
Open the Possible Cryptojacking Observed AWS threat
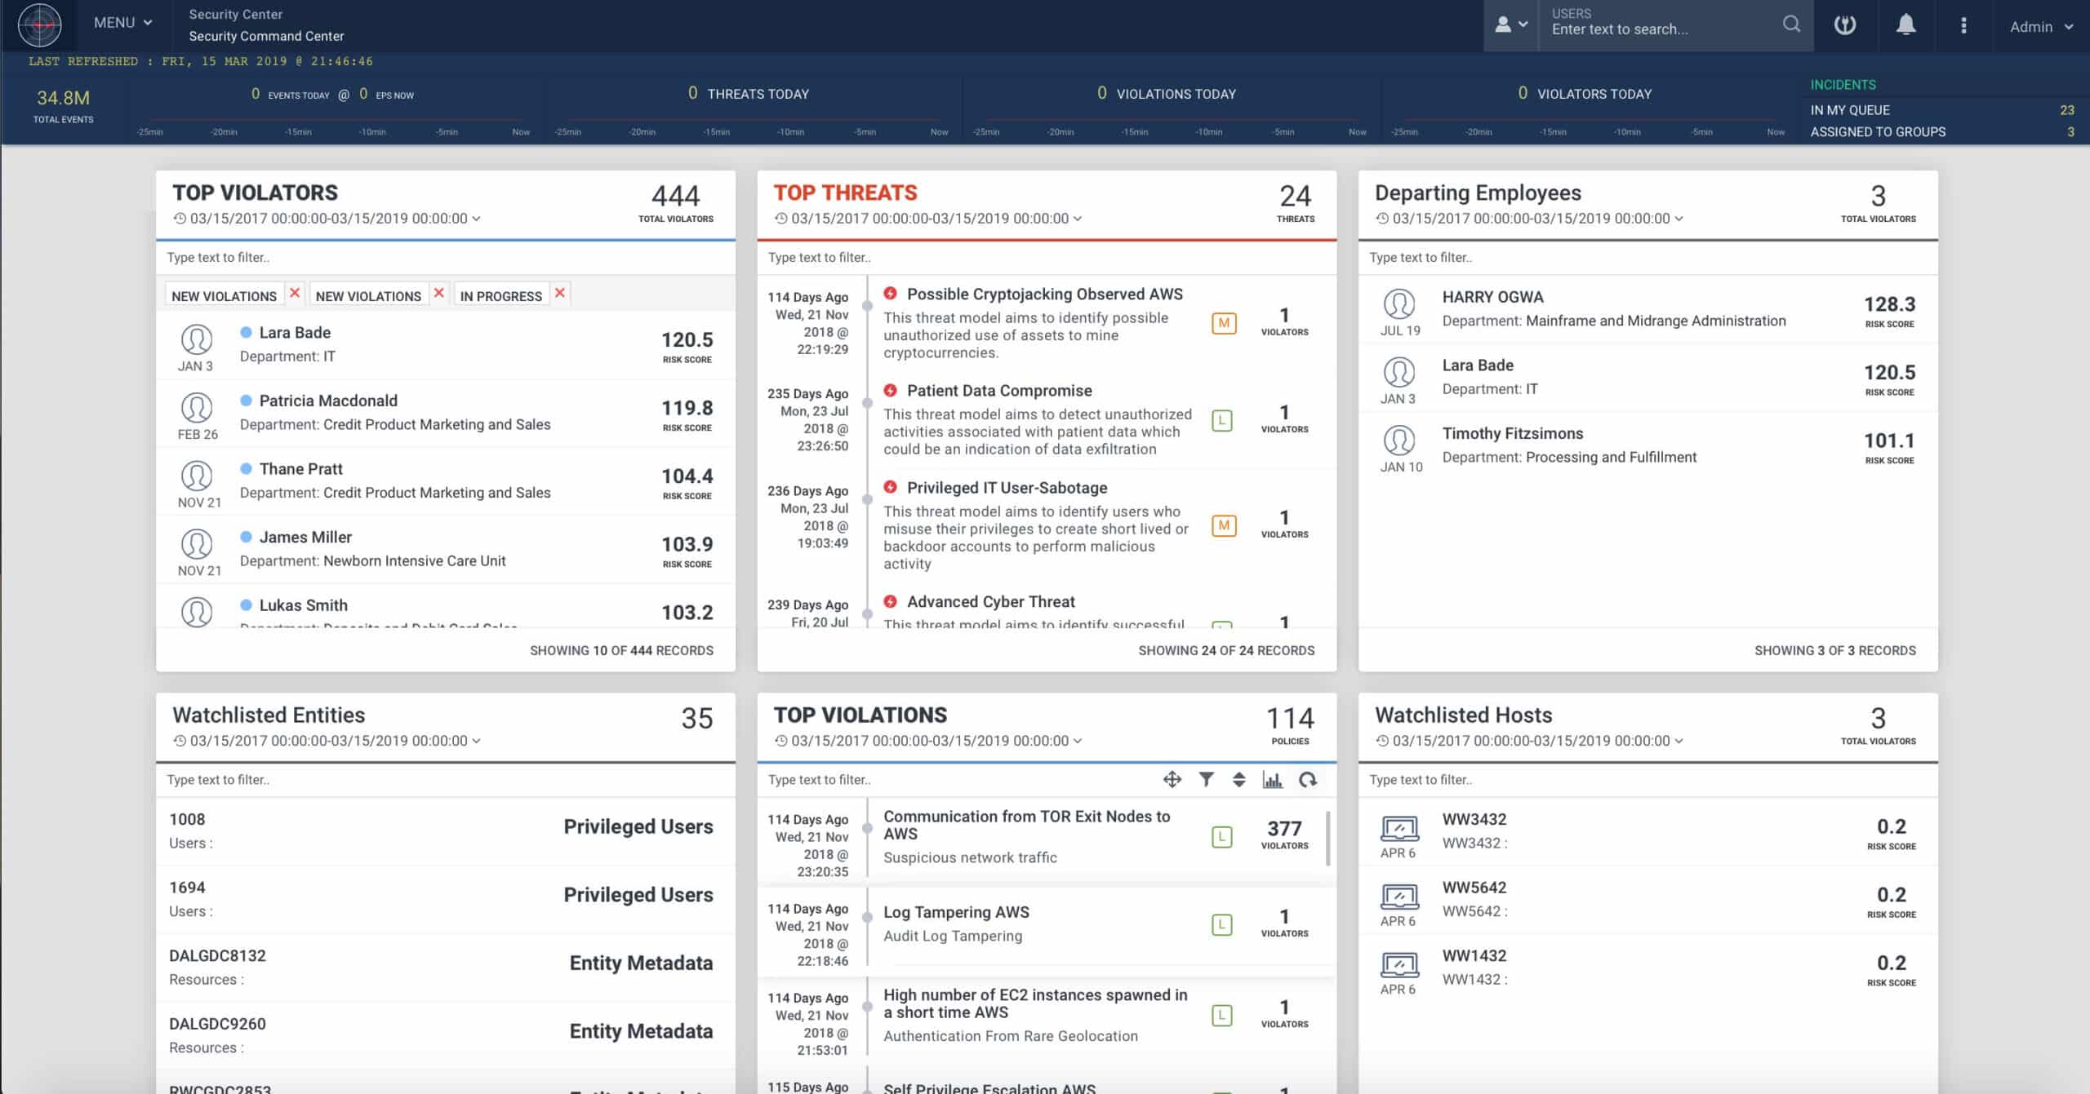coord(1045,295)
